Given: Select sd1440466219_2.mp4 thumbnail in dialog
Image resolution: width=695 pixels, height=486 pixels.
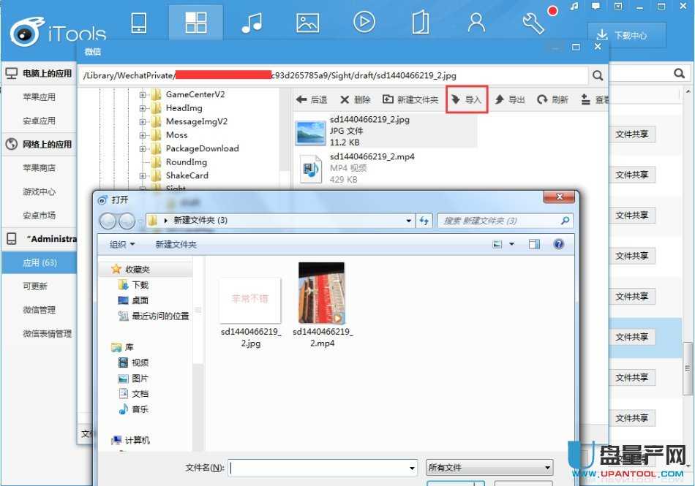Looking at the screenshot, I should [x=322, y=293].
